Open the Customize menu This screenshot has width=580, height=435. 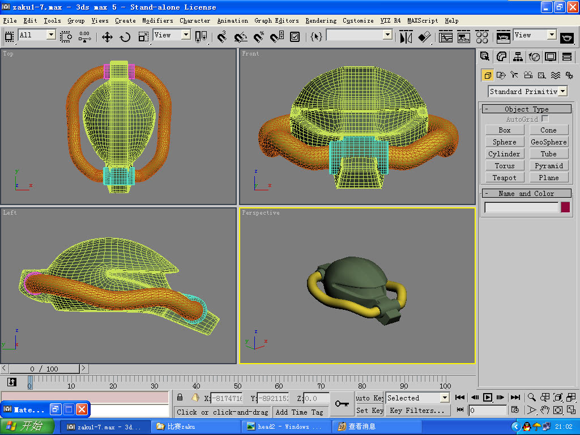point(358,21)
